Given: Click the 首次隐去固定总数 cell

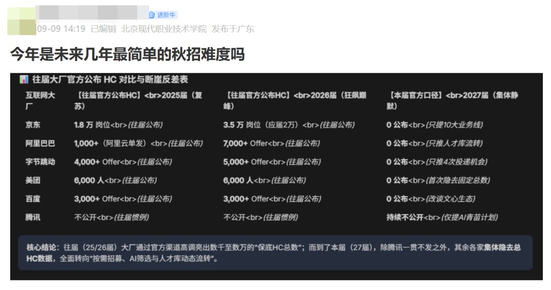Looking at the screenshot, I should (438, 180).
